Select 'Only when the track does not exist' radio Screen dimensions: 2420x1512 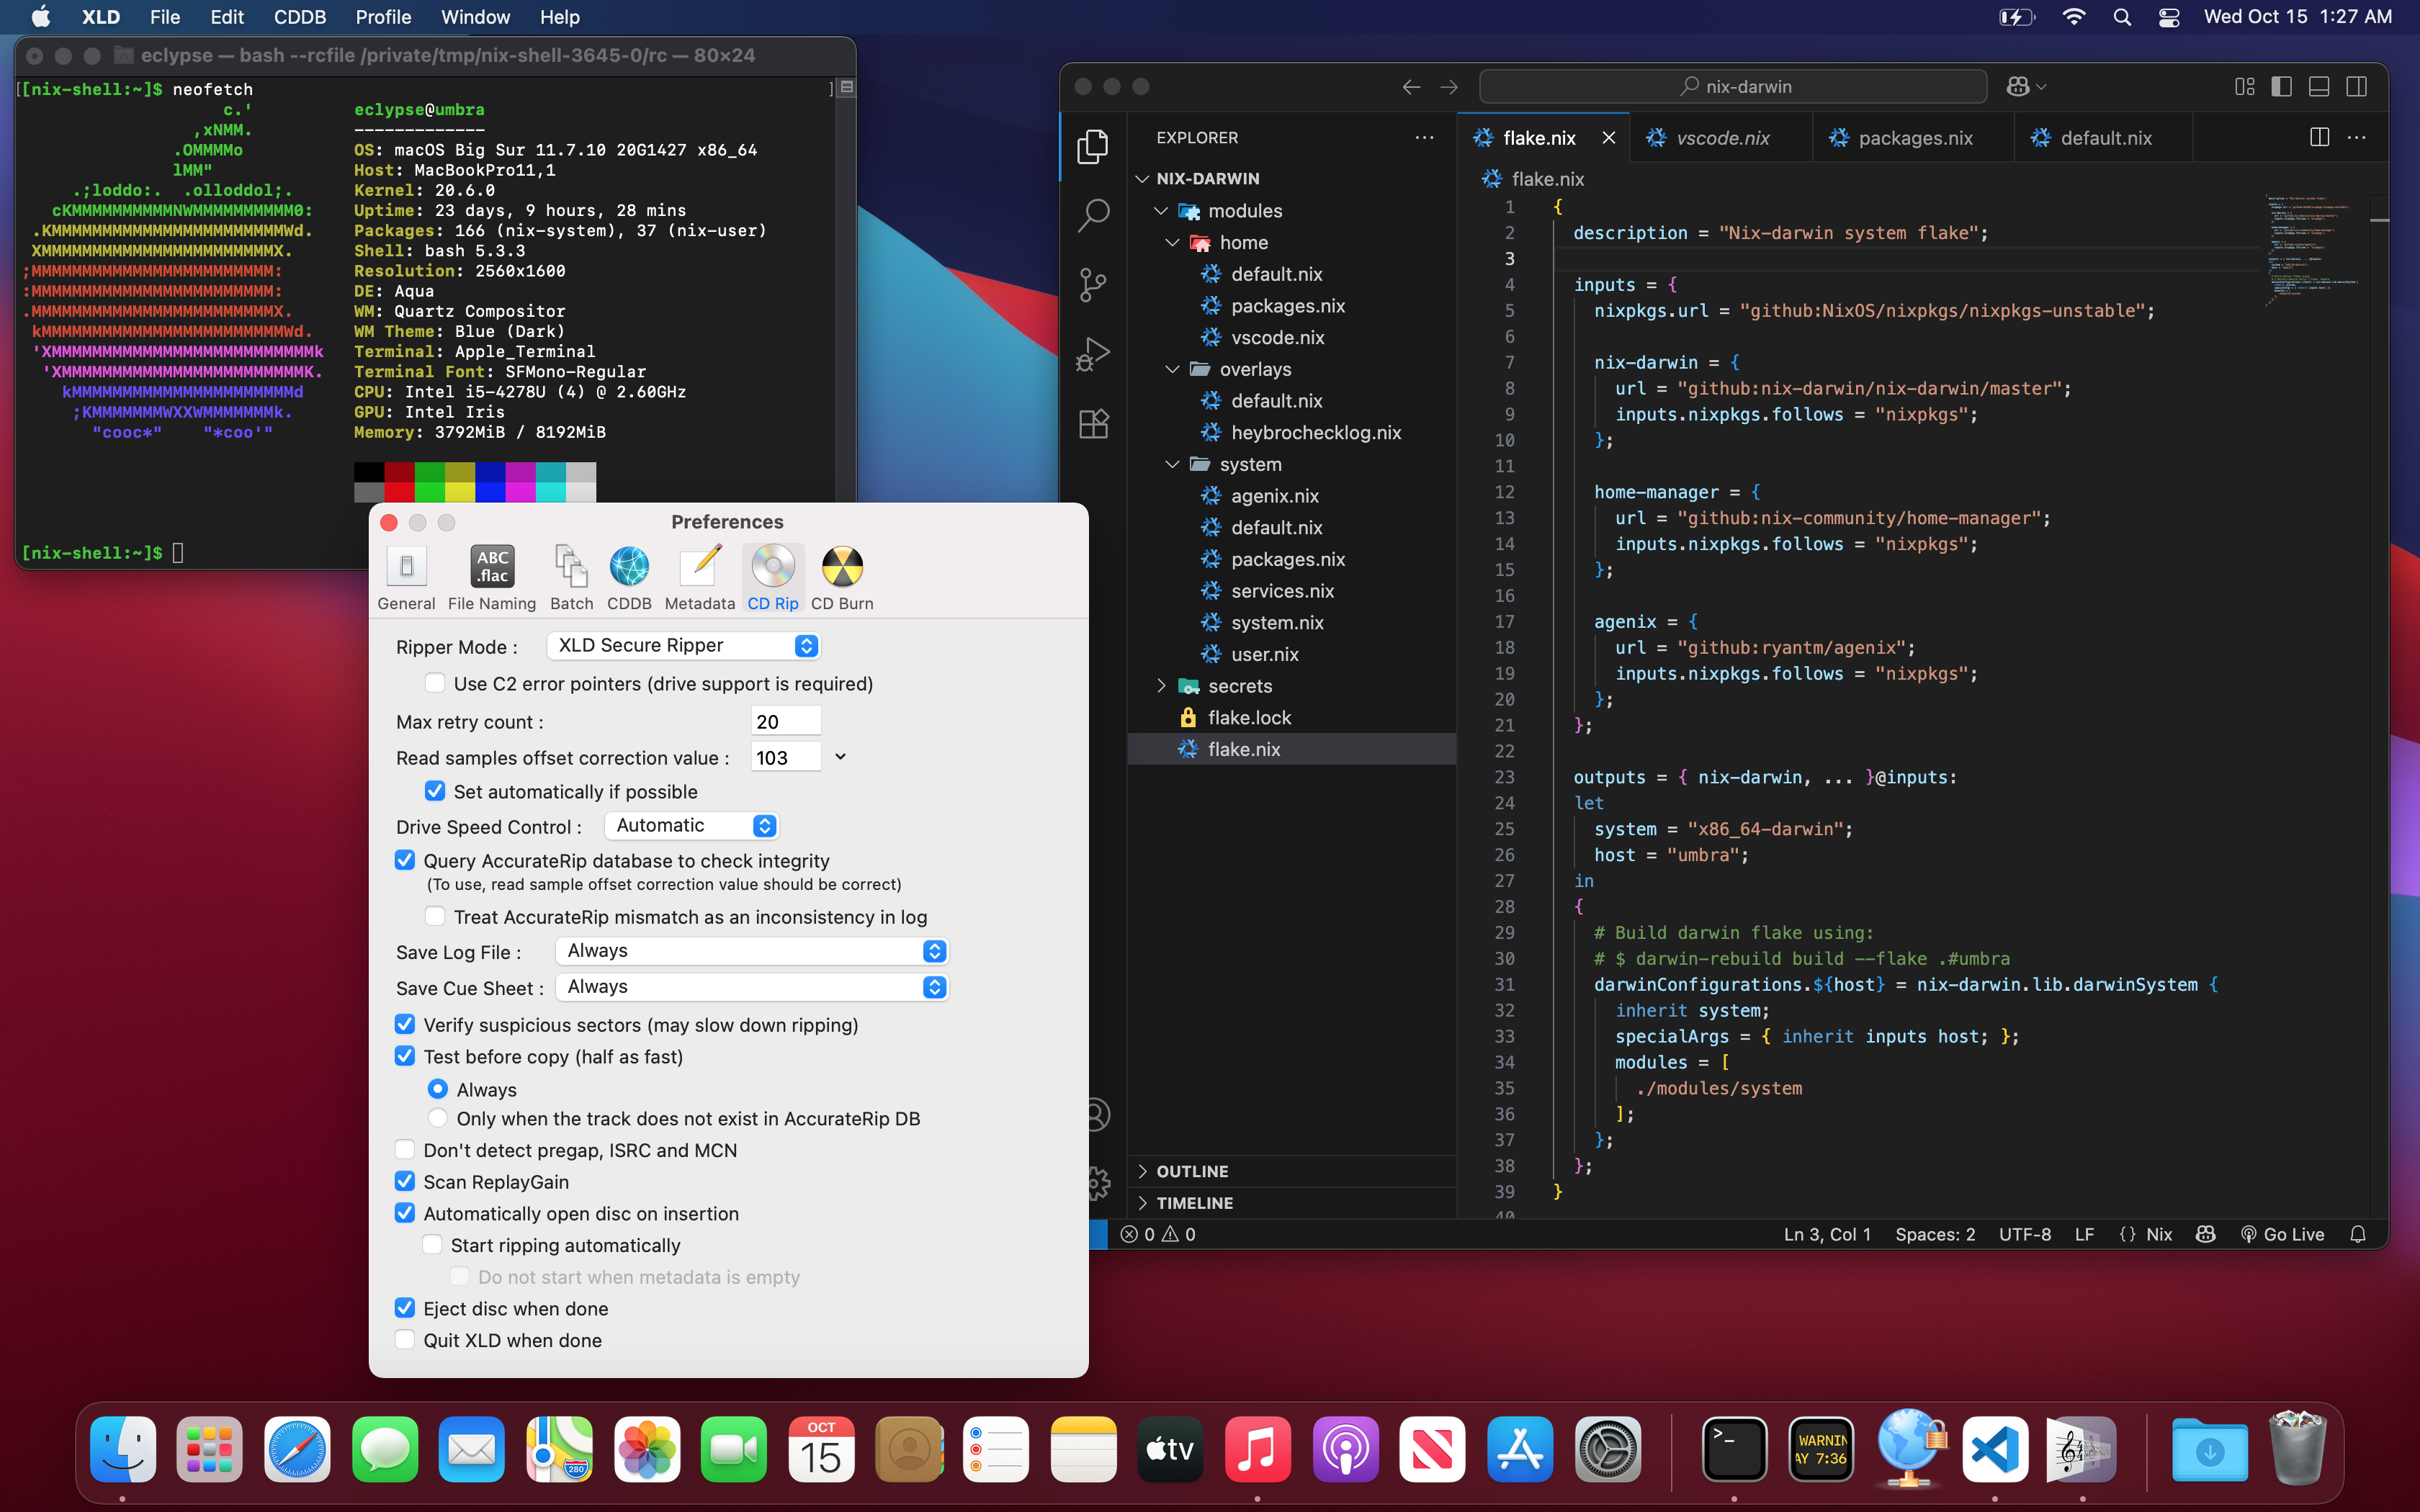(438, 1118)
